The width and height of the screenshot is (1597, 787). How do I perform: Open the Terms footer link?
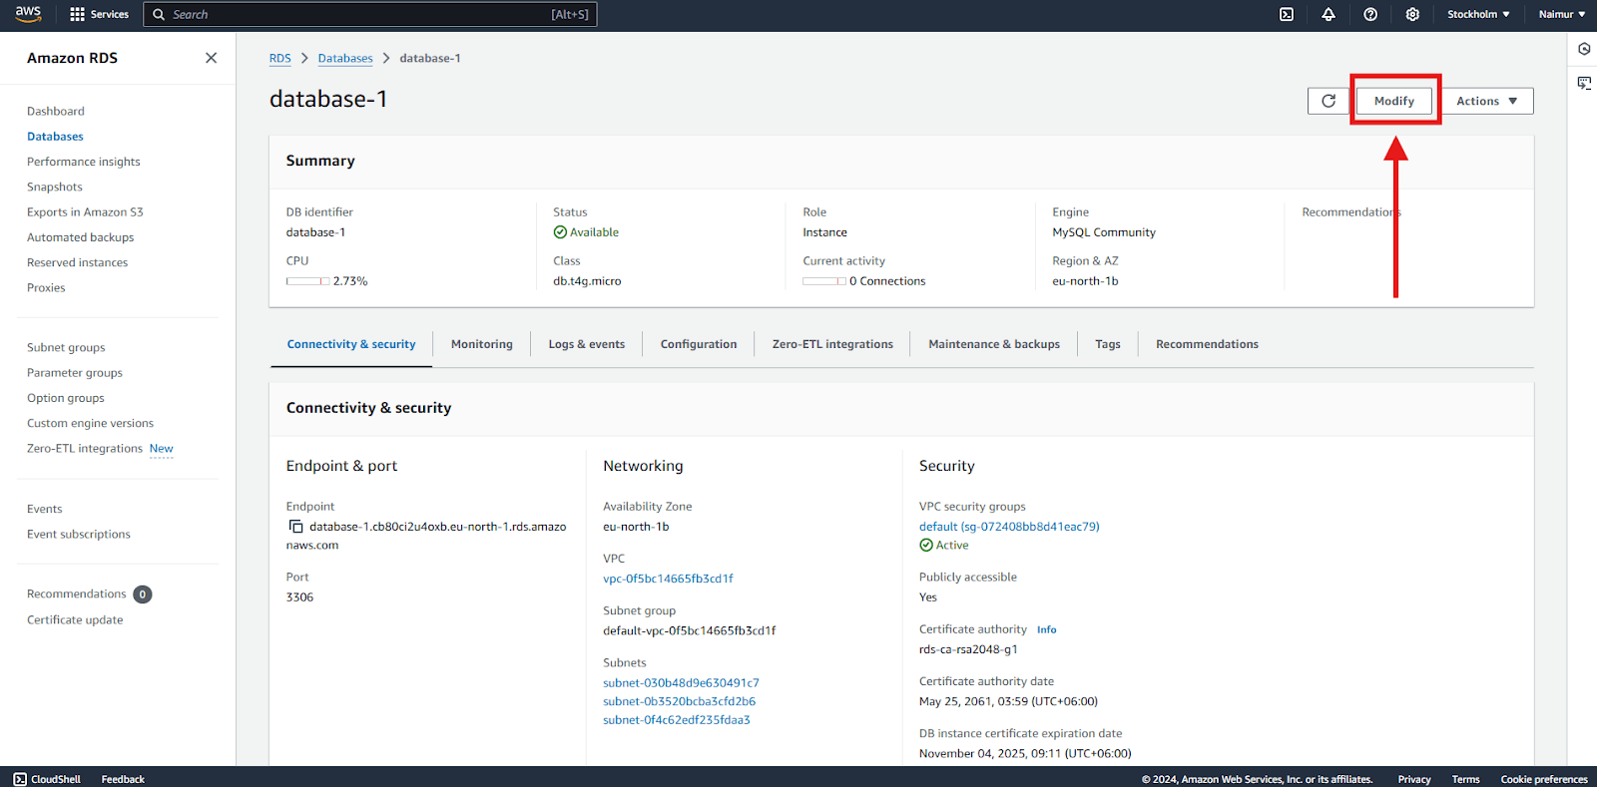[1465, 779]
